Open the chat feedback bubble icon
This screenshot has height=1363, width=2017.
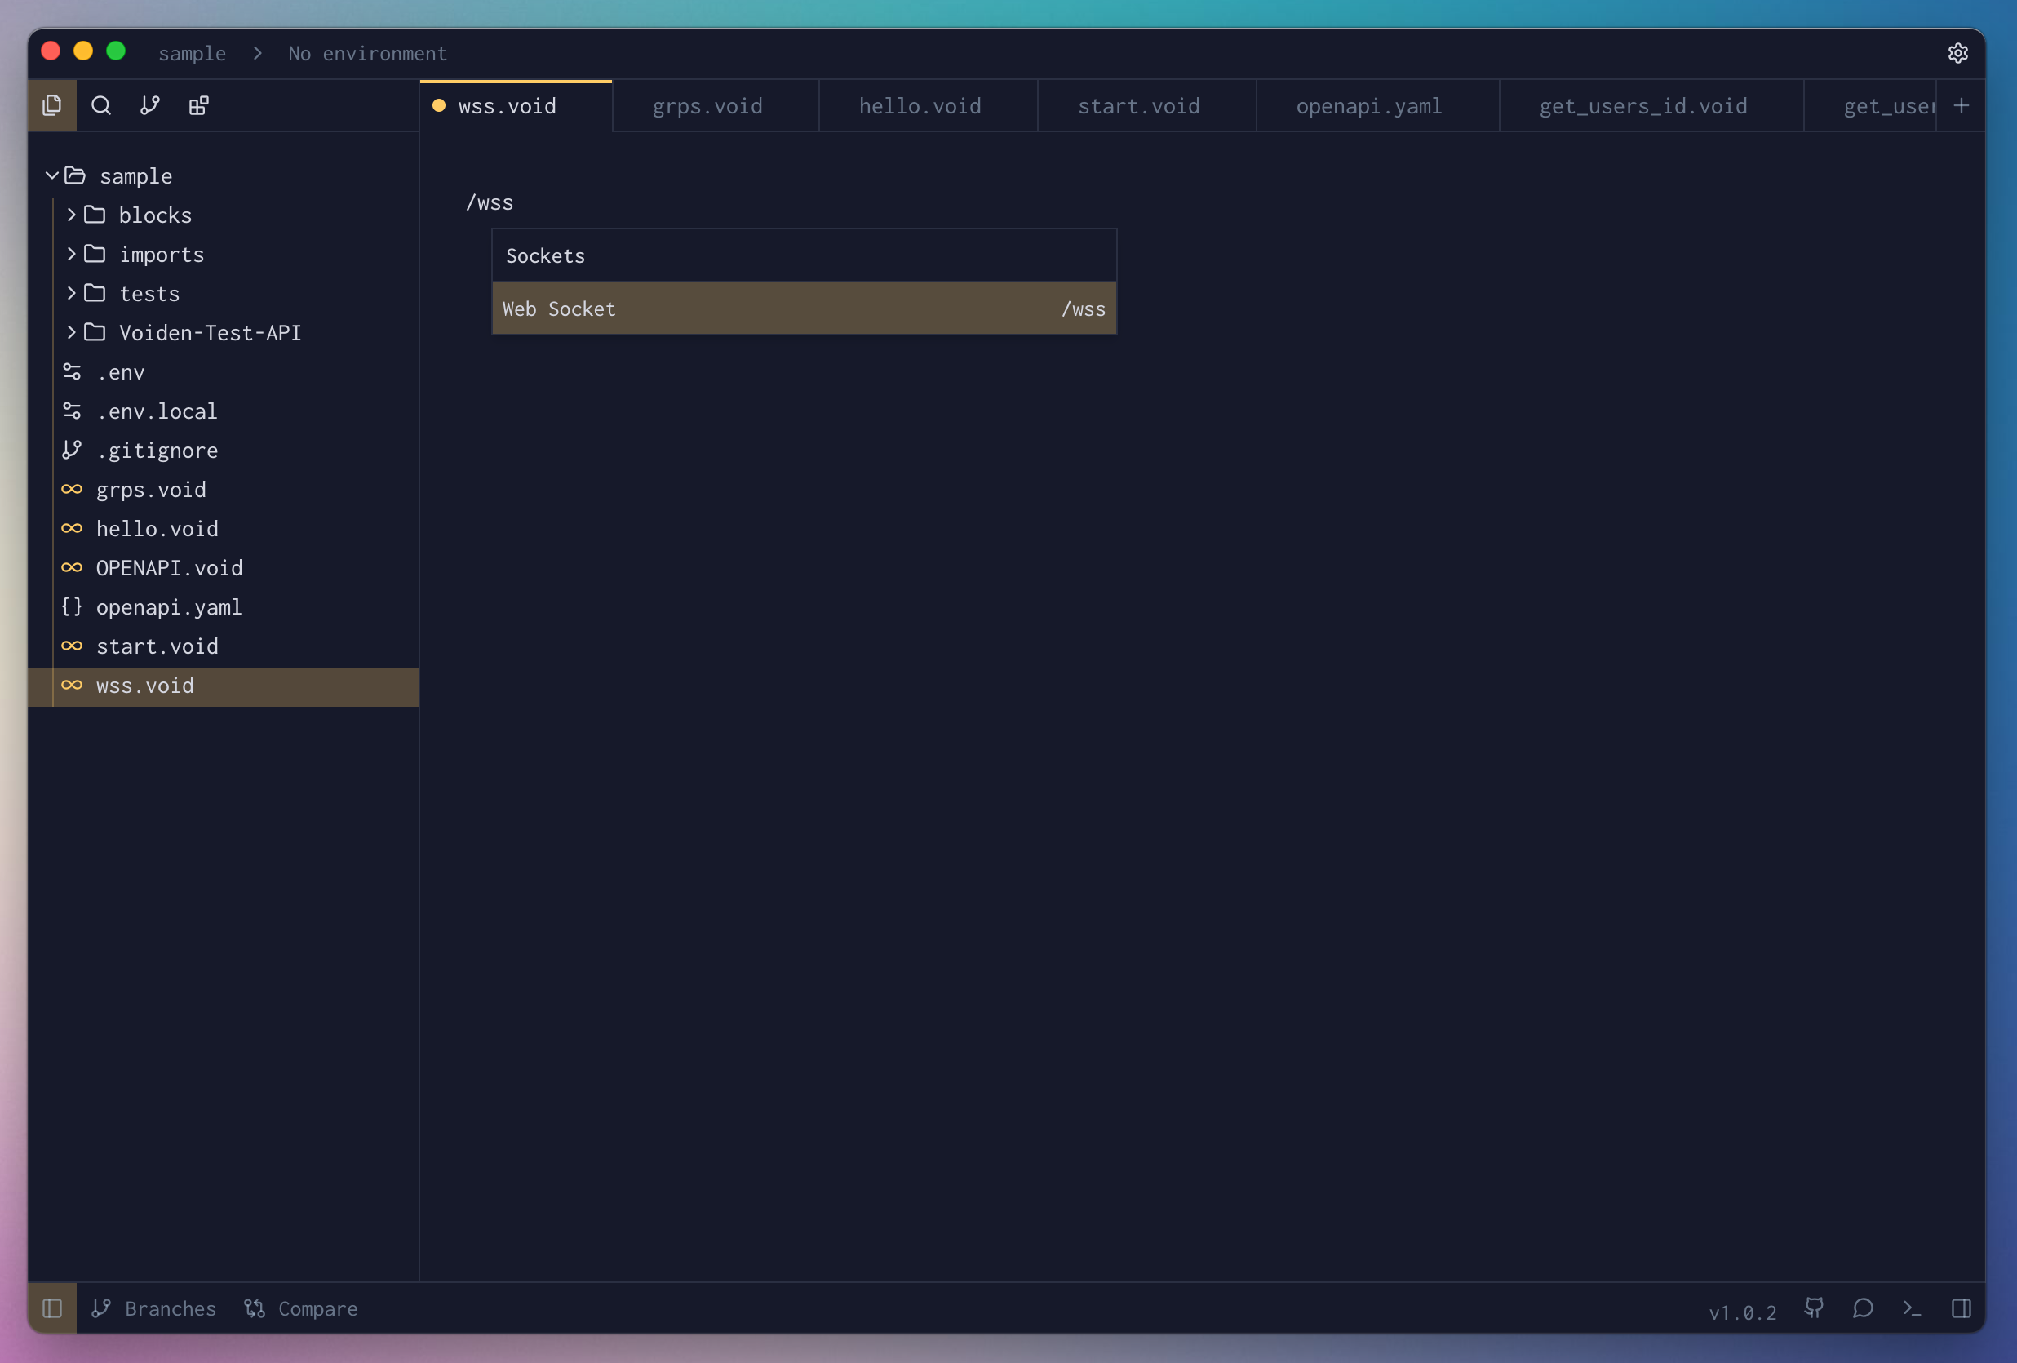click(x=1863, y=1308)
